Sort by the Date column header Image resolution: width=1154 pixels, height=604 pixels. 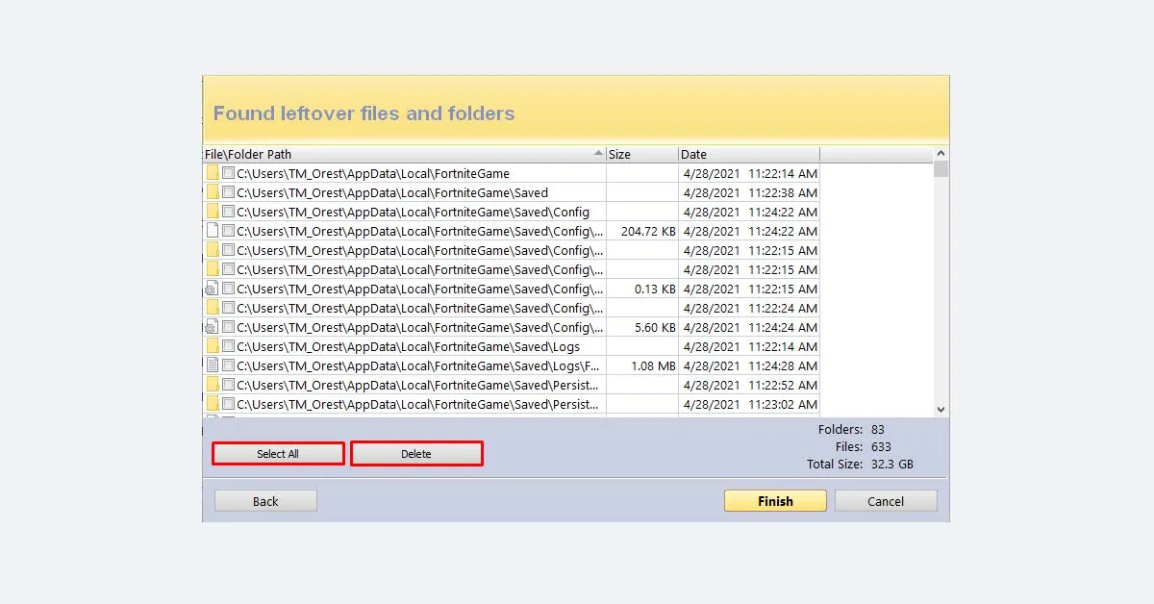tap(749, 154)
